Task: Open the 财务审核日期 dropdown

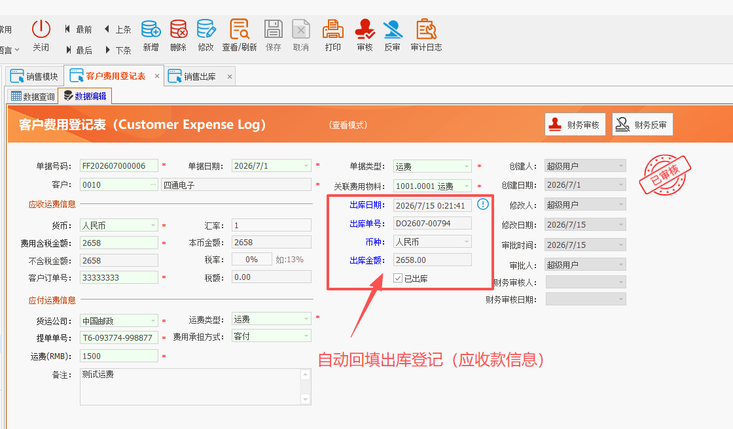Action: tap(621, 299)
